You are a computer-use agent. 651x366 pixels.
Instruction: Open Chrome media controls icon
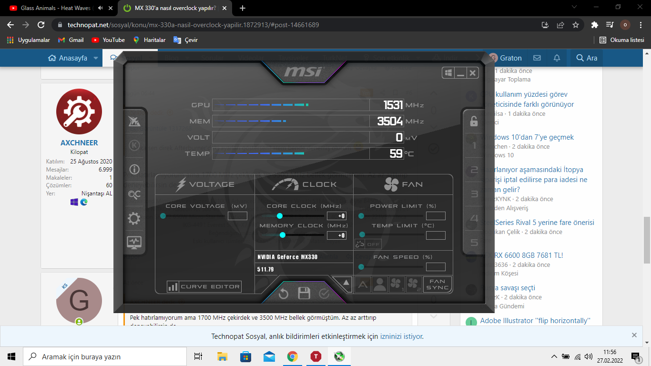point(610,25)
